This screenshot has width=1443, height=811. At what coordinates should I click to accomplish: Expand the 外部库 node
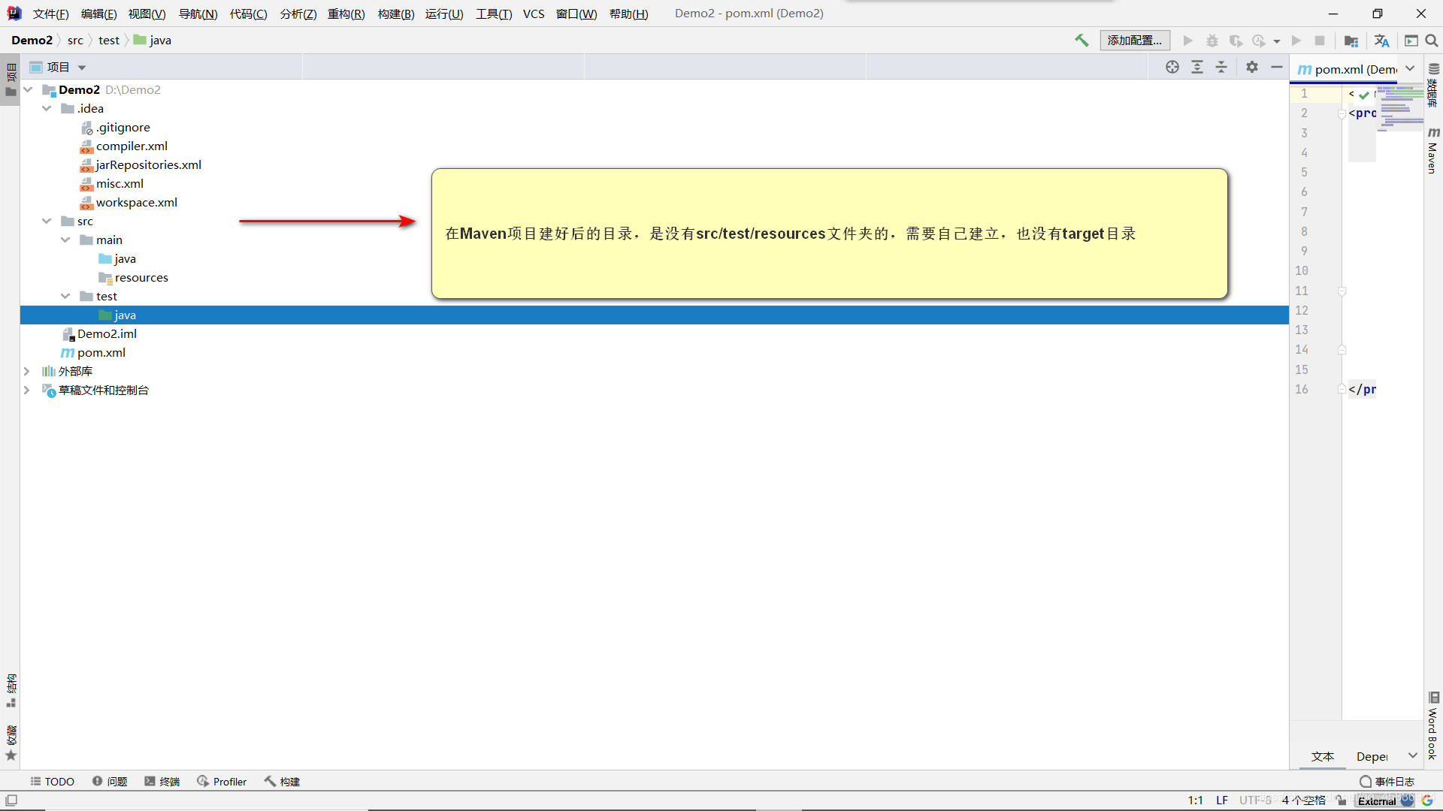pyautogui.click(x=27, y=371)
